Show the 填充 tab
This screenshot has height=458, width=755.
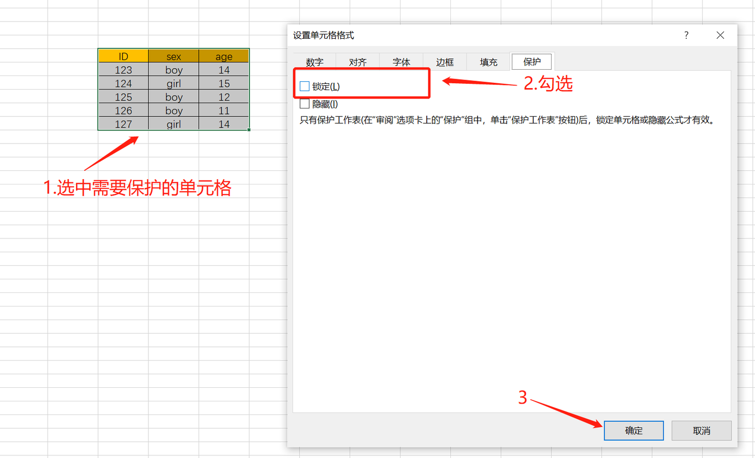(488, 62)
